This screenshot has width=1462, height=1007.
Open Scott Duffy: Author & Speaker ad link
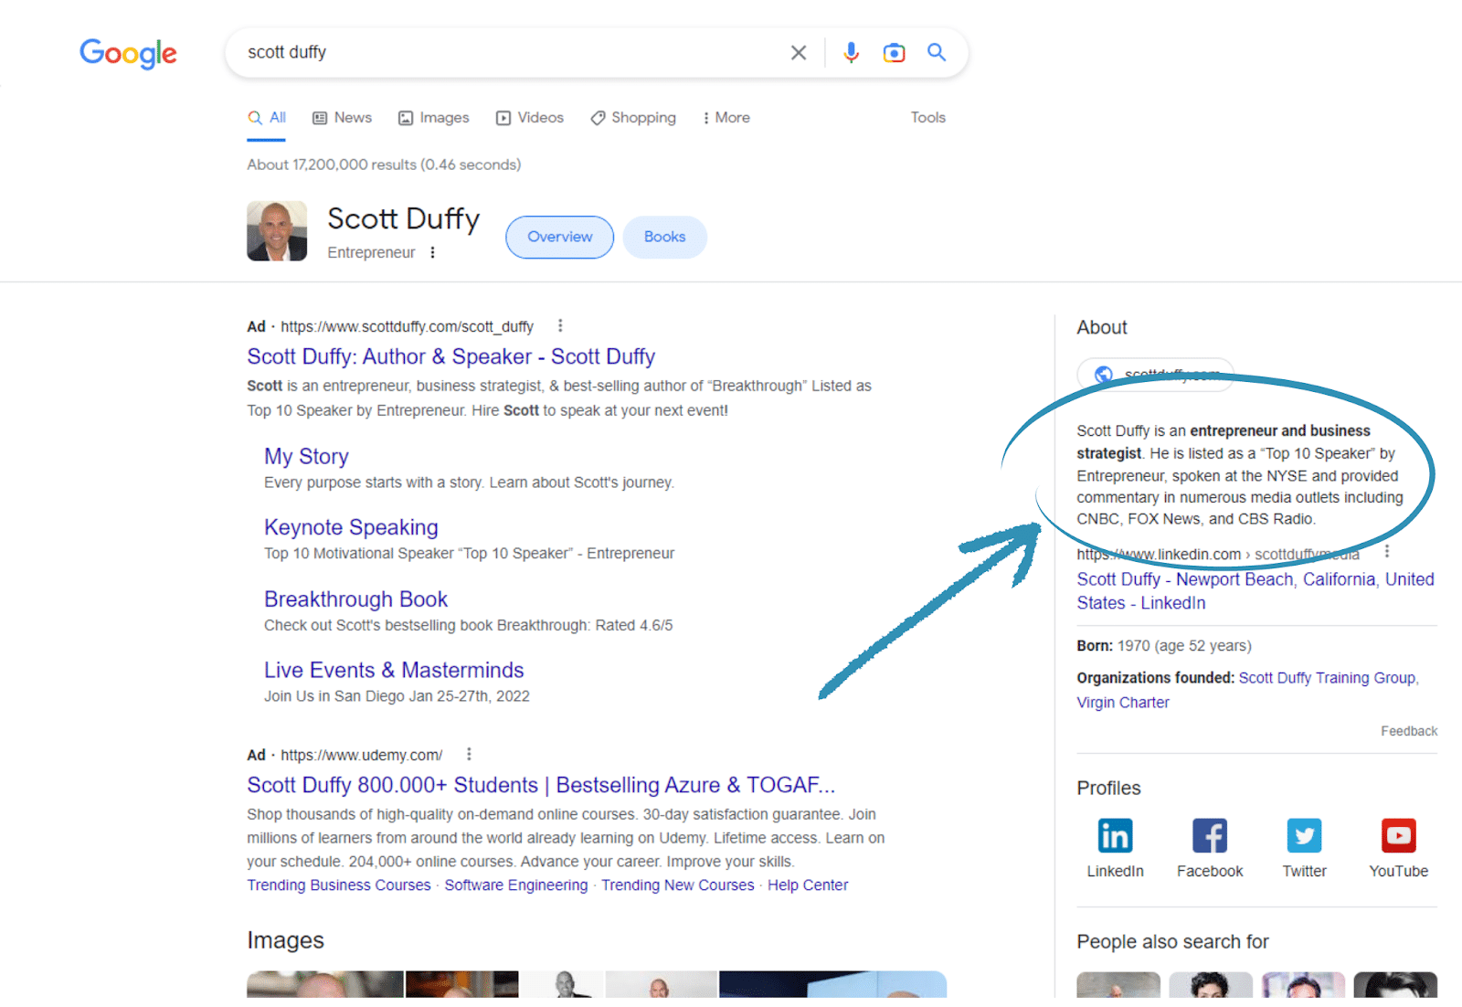(x=451, y=356)
